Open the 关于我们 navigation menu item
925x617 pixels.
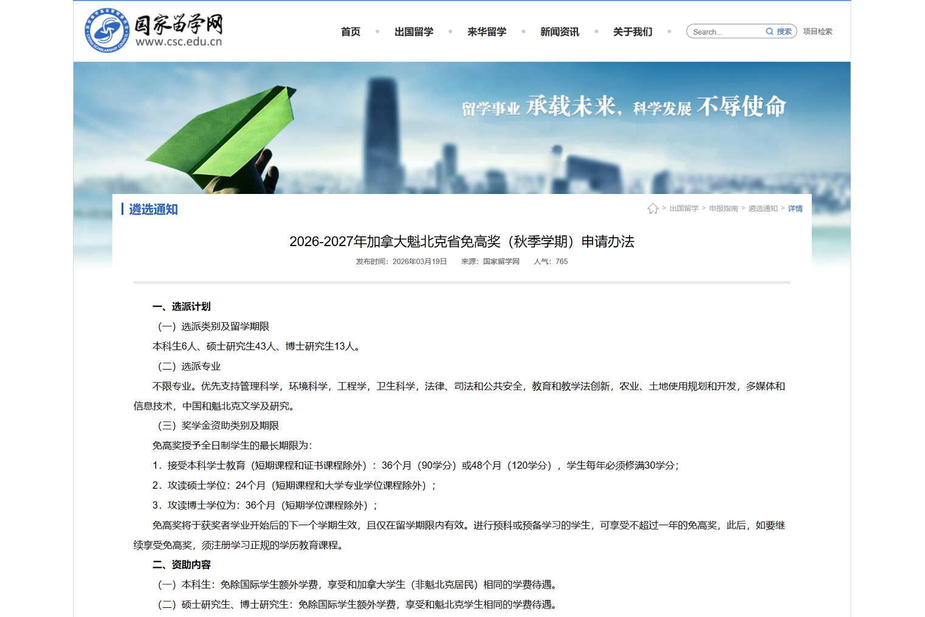point(633,32)
